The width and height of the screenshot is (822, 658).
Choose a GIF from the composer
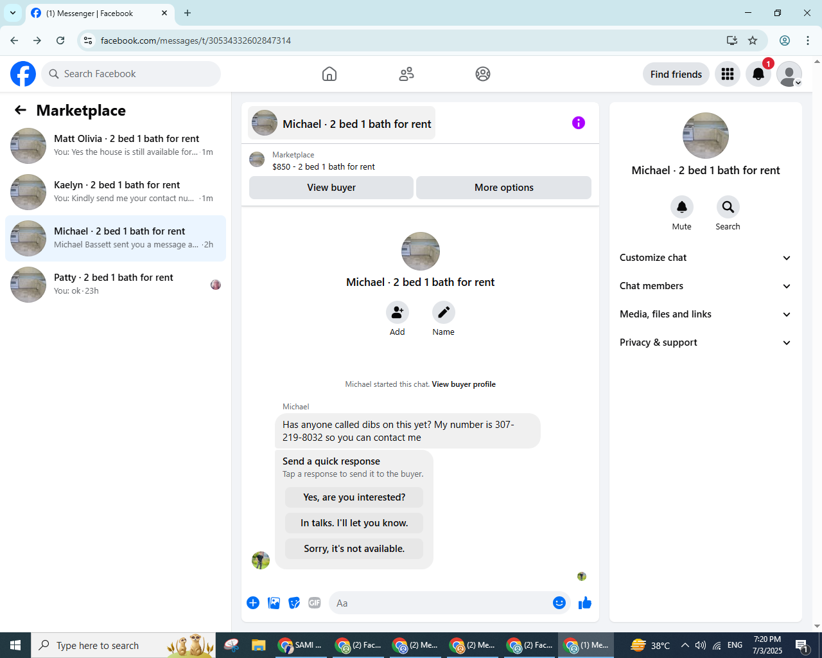[315, 603]
